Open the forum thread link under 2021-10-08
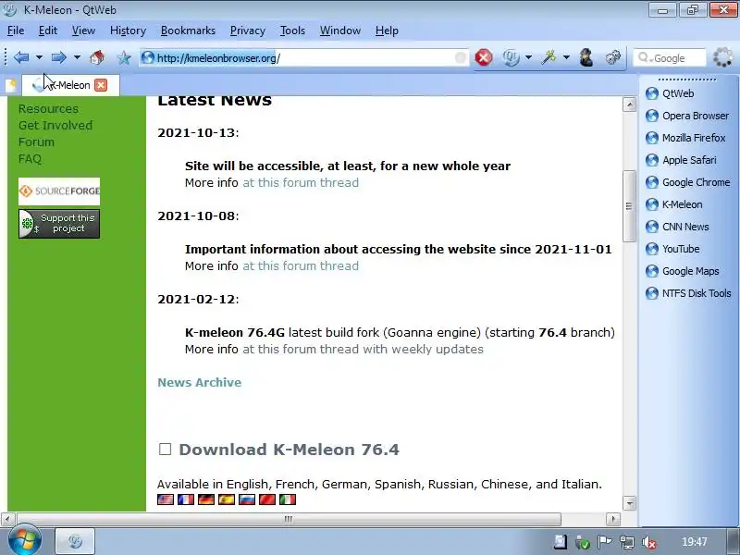The width and height of the screenshot is (740, 555). pos(301,265)
